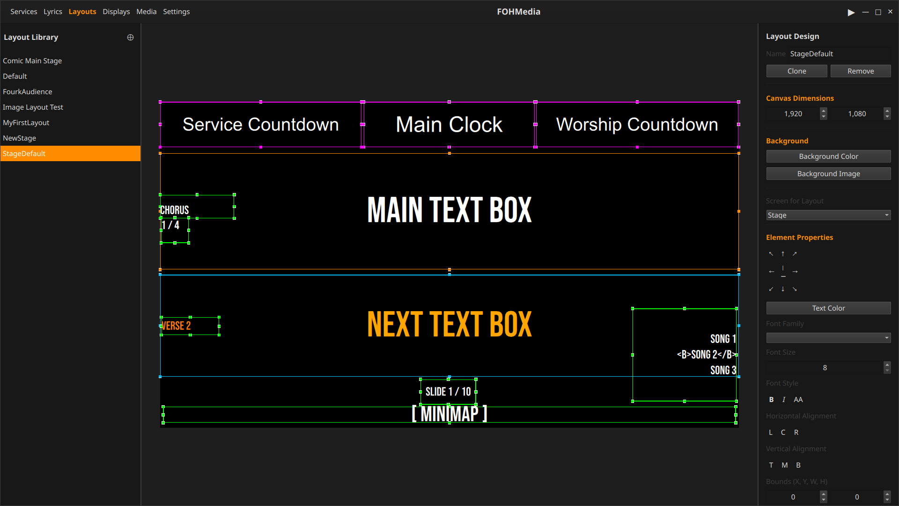This screenshot has width=899, height=506.
Task: Open the Services menu
Action: click(24, 12)
